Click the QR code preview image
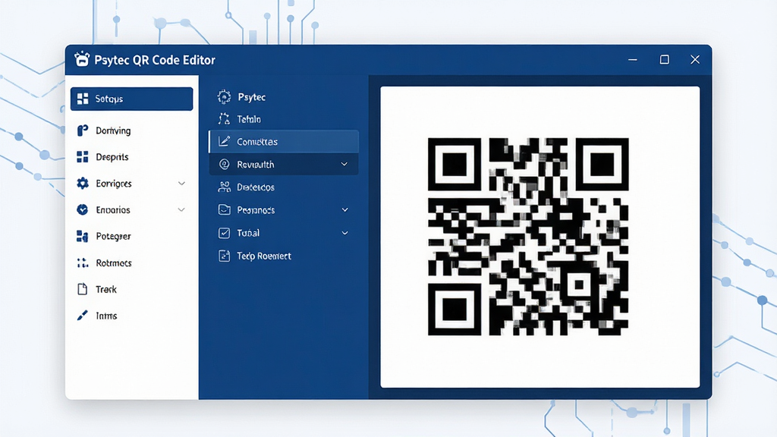 point(528,237)
